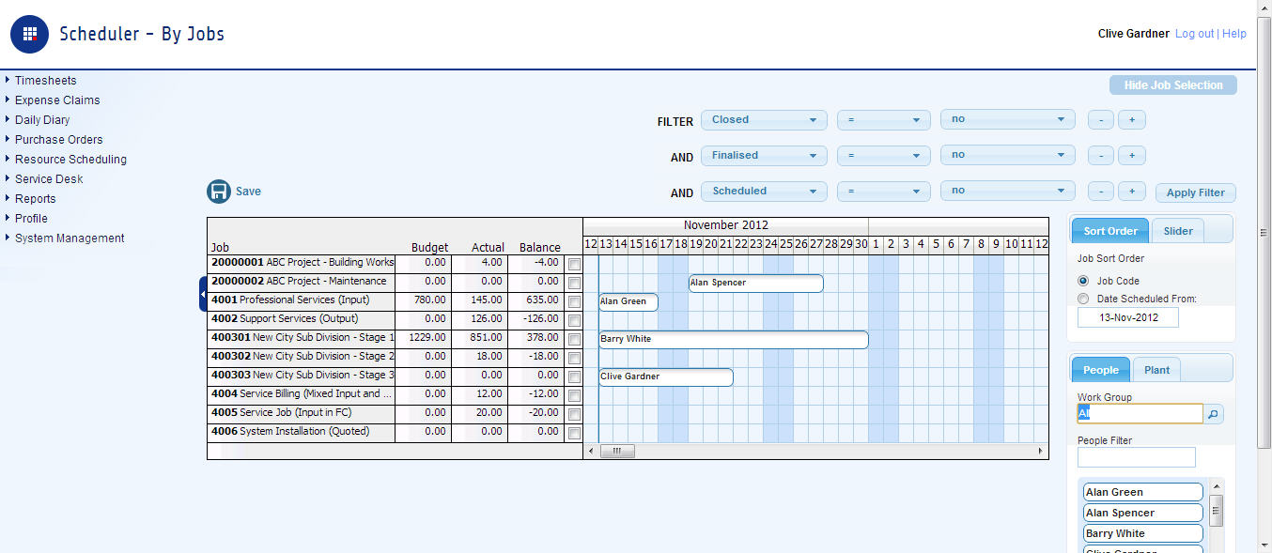The height and width of the screenshot is (553, 1272).
Task: Click the Save link text
Action: coord(248,192)
